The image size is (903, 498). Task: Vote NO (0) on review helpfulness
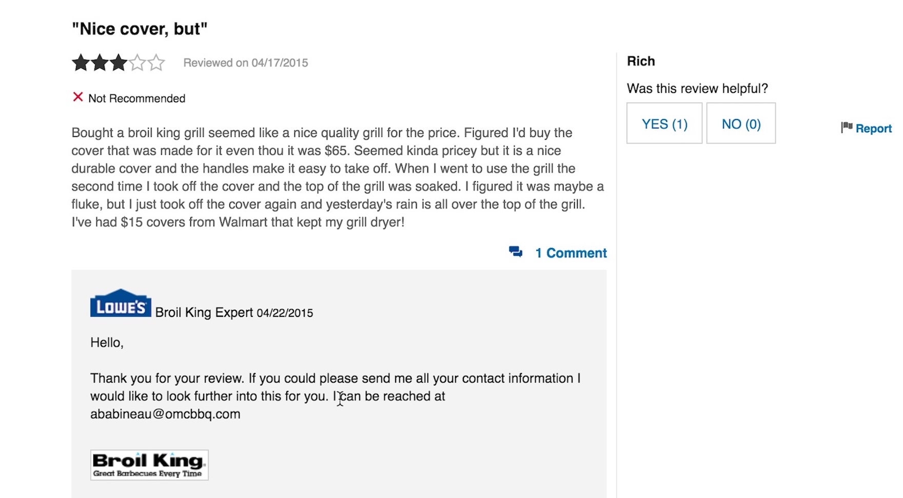741,124
